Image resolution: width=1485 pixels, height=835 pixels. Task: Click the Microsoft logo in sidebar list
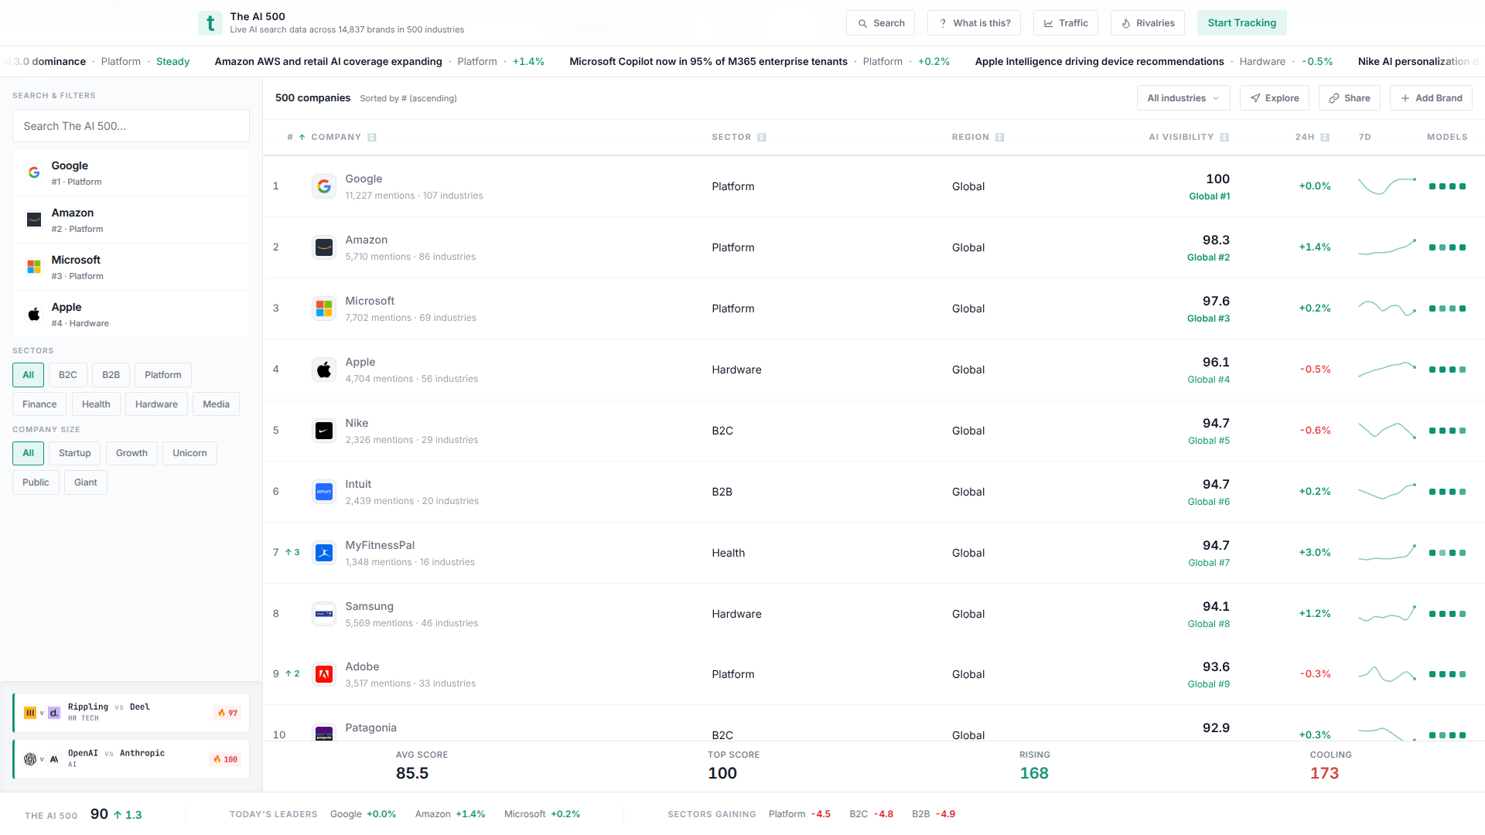click(34, 267)
